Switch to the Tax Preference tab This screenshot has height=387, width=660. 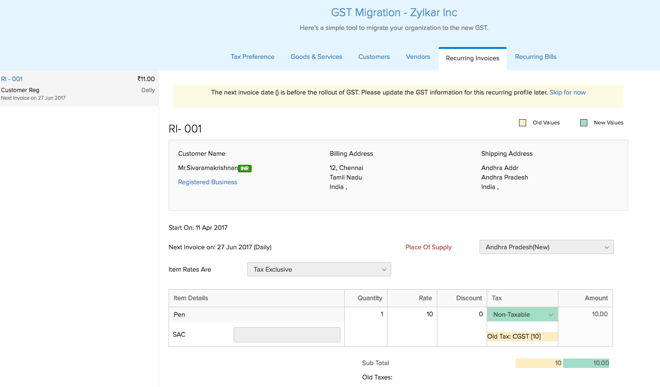[252, 57]
